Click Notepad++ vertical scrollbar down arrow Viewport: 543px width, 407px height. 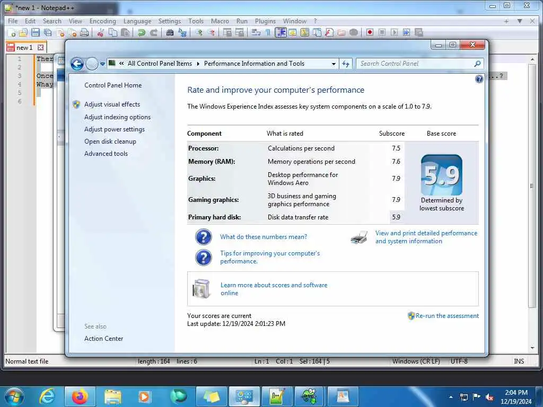(x=532, y=348)
